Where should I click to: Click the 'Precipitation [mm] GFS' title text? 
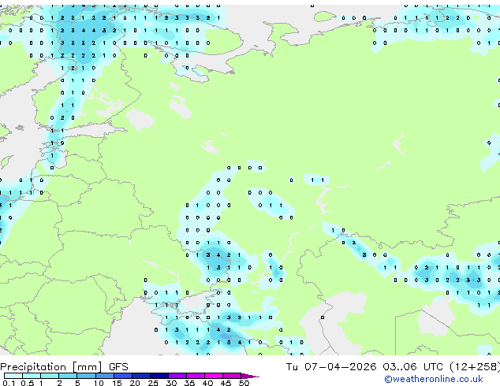(64, 367)
